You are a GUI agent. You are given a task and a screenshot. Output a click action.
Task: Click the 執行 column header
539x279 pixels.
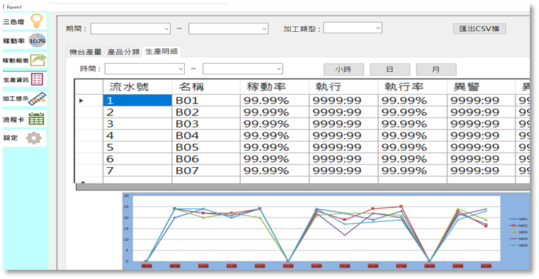tap(344, 87)
